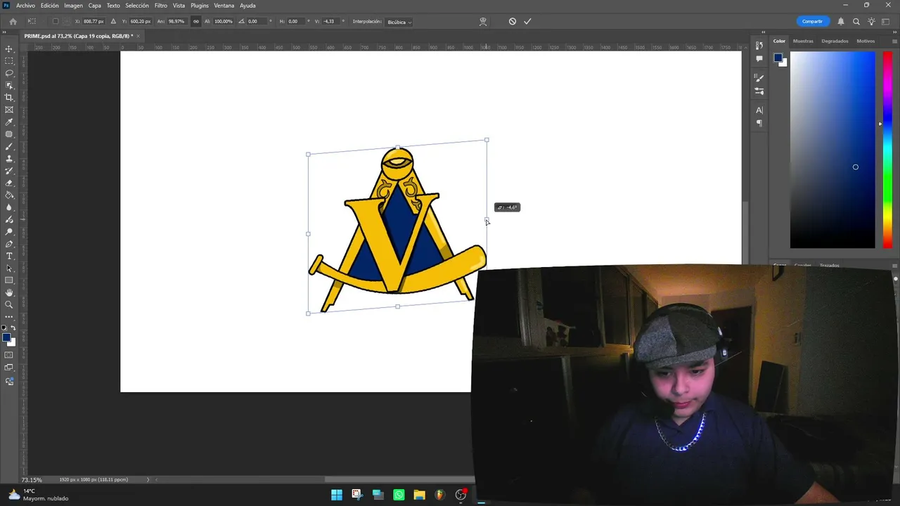Select the Pen tool

[9, 244]
